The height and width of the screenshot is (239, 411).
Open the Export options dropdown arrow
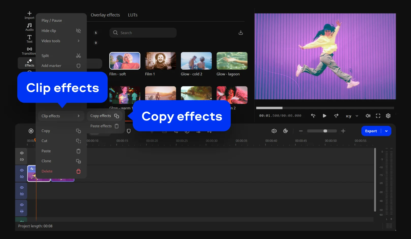pyautogui.click(x=386, y=131)
